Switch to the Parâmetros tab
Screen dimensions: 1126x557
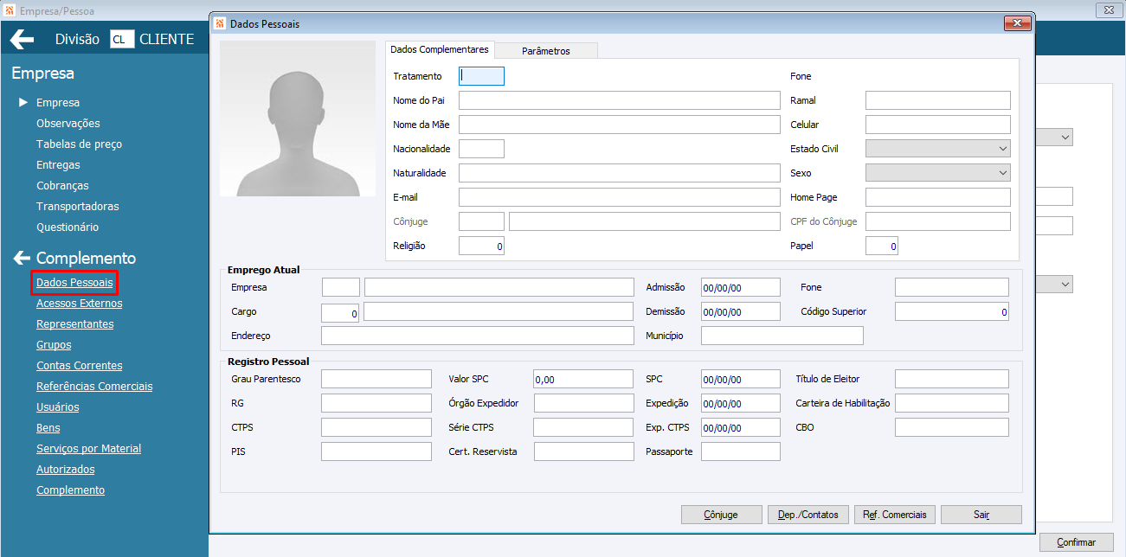click(x=546, y=51)
